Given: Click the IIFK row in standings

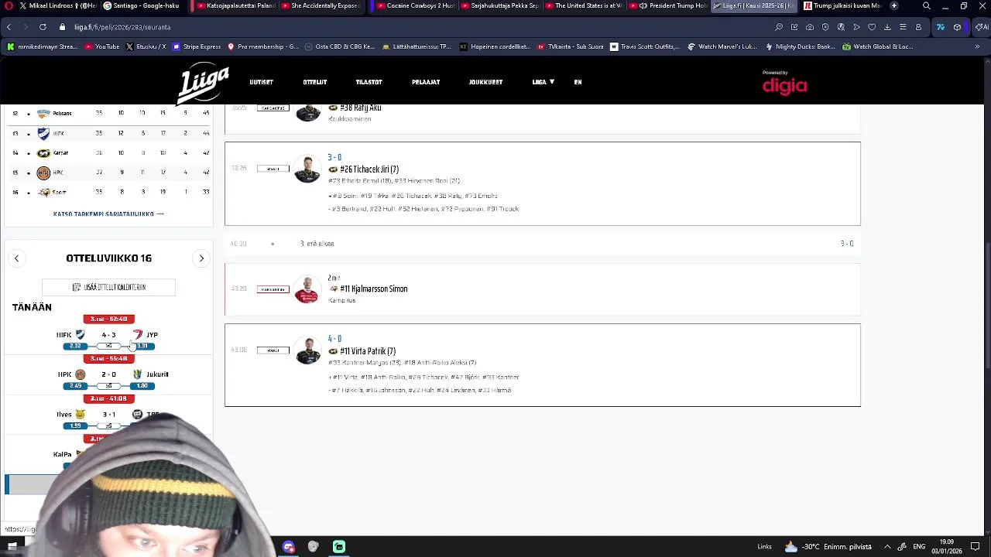Looking at the screenshot, I should 108,133.
